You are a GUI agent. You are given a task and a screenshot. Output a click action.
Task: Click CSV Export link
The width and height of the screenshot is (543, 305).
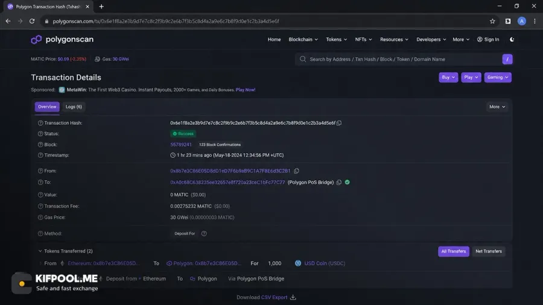coord(274,297)
